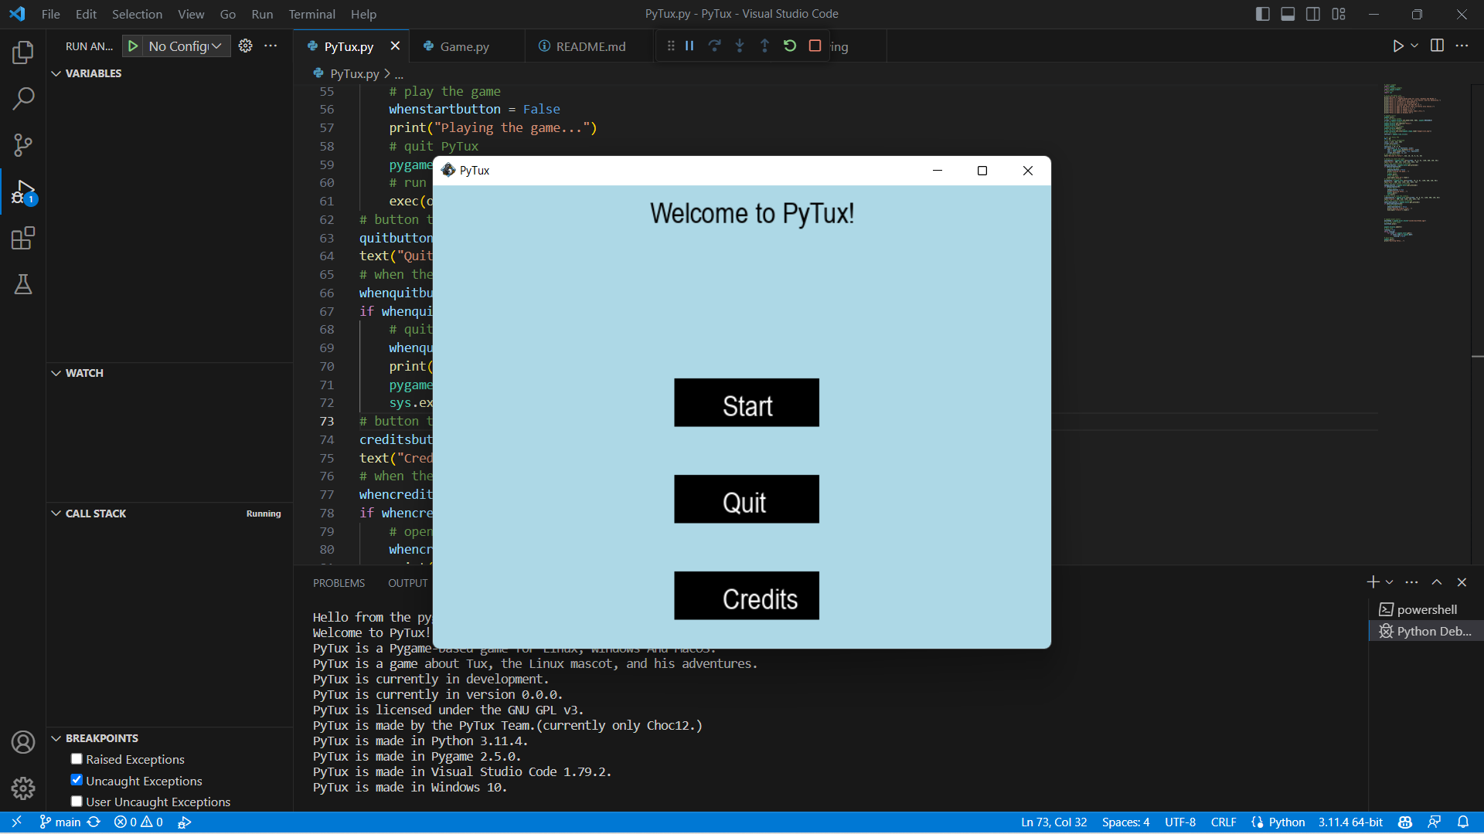Enable Raised Exceptions breakpoint
Screen dimensions: 1484x834
point(77,759)
